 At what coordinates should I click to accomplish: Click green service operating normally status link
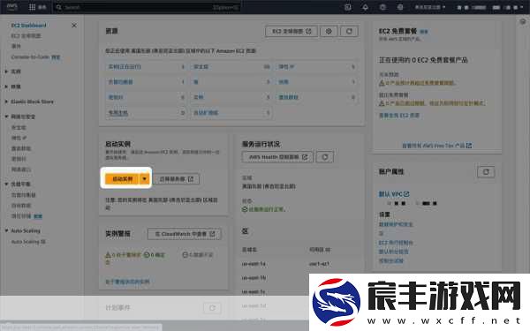pyautogui.click(x=264, y=209)
